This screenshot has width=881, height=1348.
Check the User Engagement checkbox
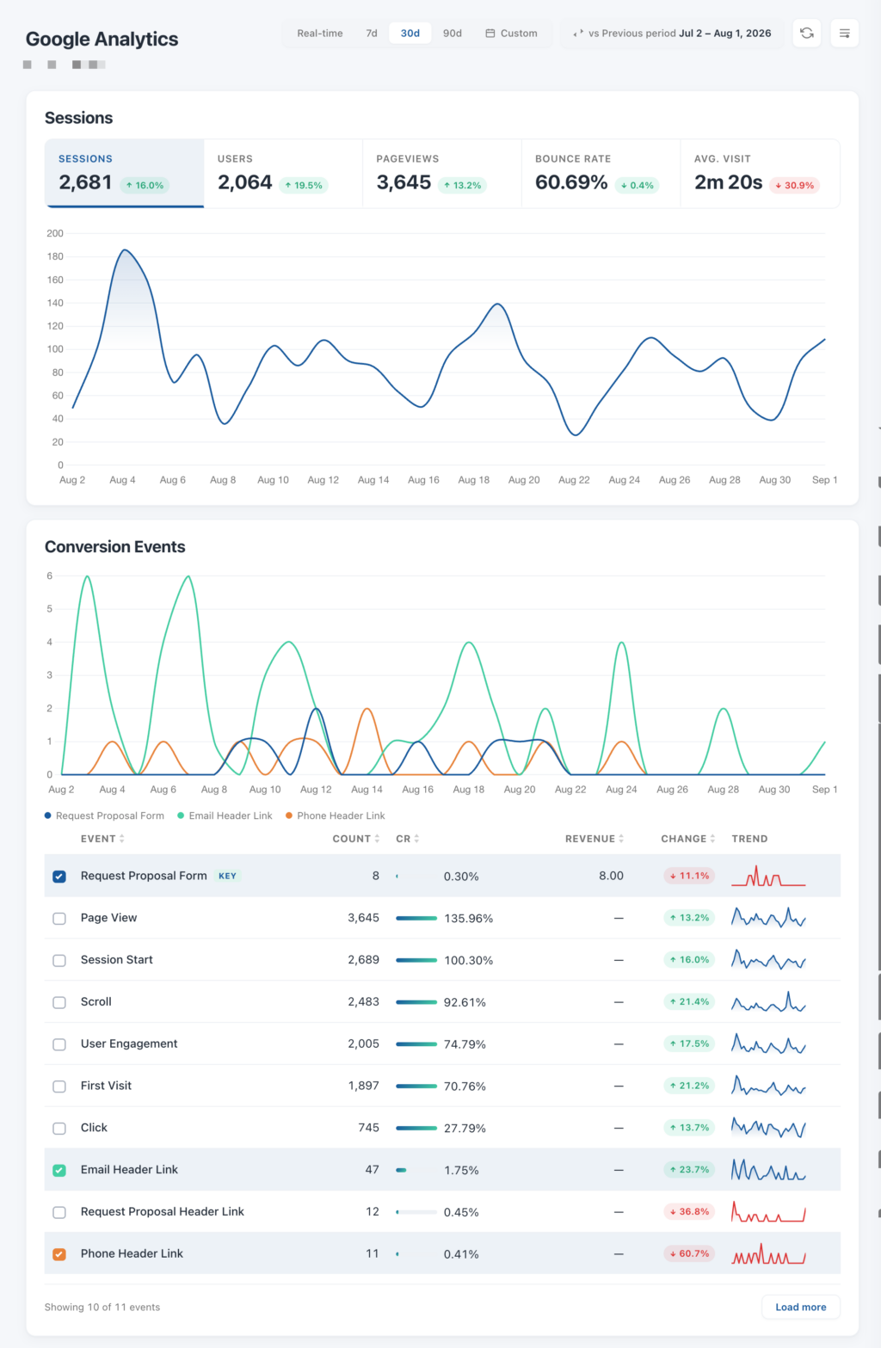(59, 1044)
